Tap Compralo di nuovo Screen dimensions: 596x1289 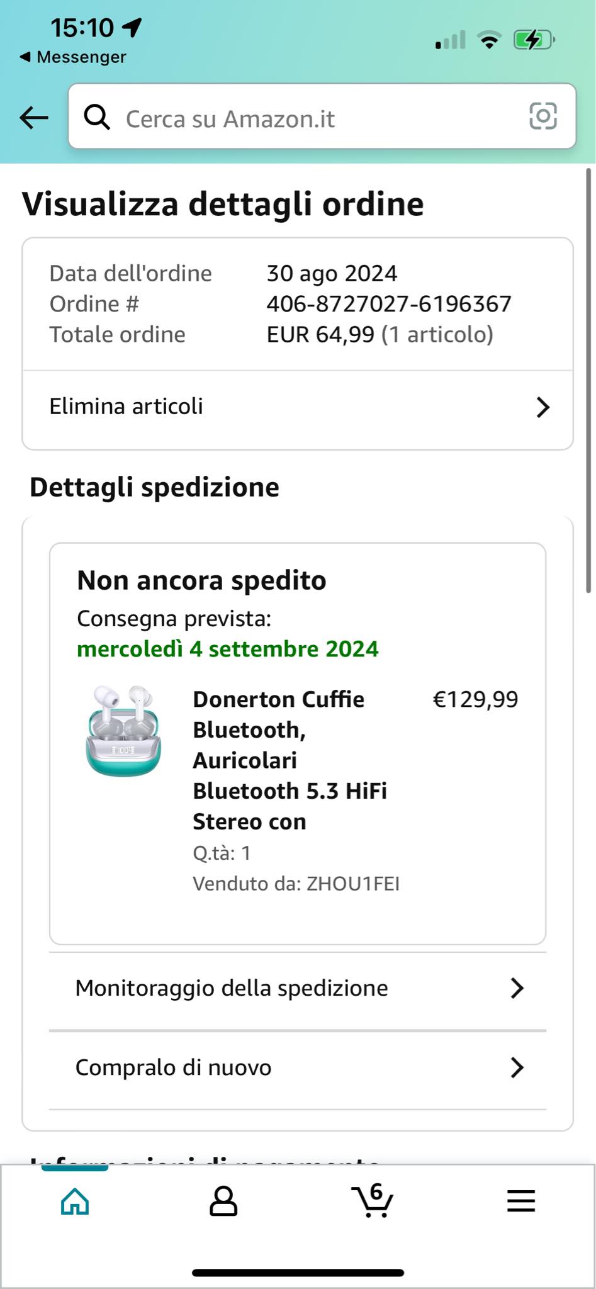click(174, 1067)
